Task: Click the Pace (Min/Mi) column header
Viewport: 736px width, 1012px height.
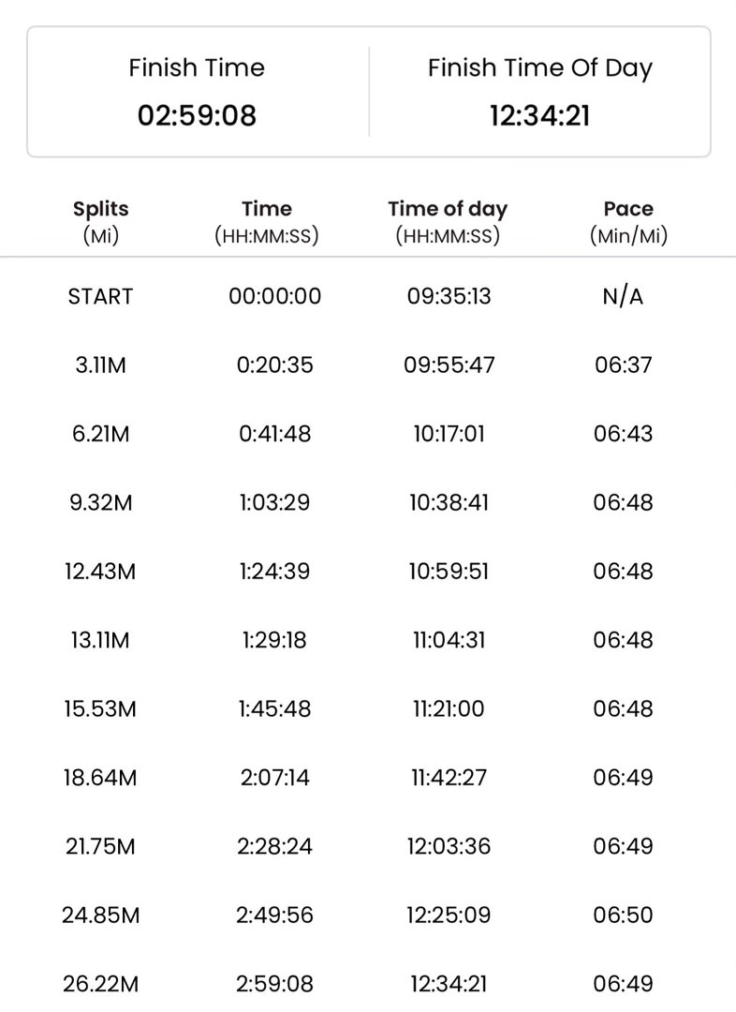Action: 628,221
